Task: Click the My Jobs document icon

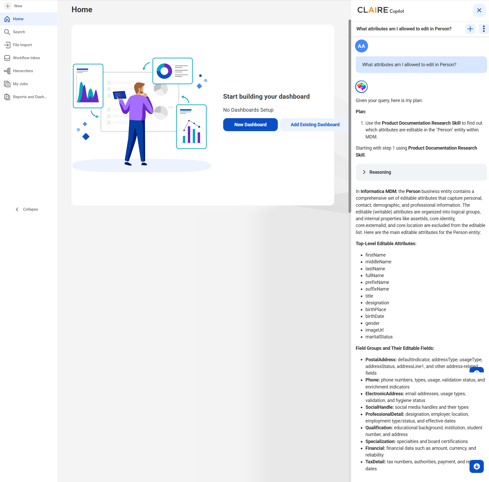Action: 7,84
